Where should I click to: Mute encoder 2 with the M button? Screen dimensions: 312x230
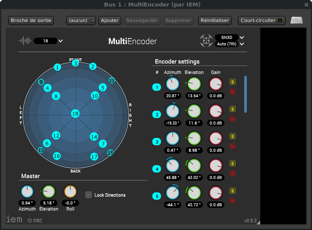[x=233, y=119]
